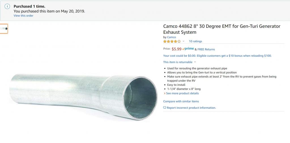
Task: Visit the Camco brand page link
Action: point(171,37)
